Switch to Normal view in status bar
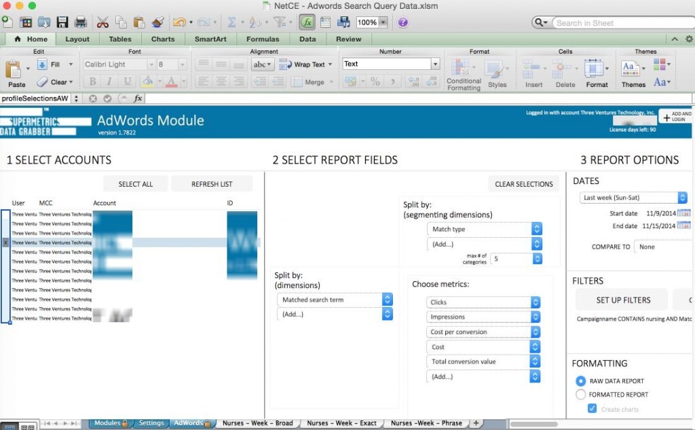This screenshot has height=430, width=695. click(x=8, y=427)
